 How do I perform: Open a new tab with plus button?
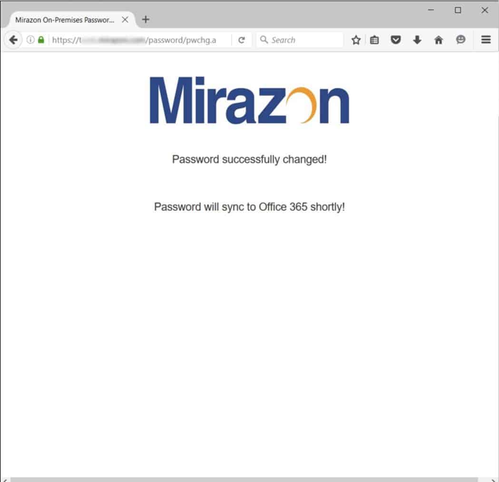click(x=146, y=19)
